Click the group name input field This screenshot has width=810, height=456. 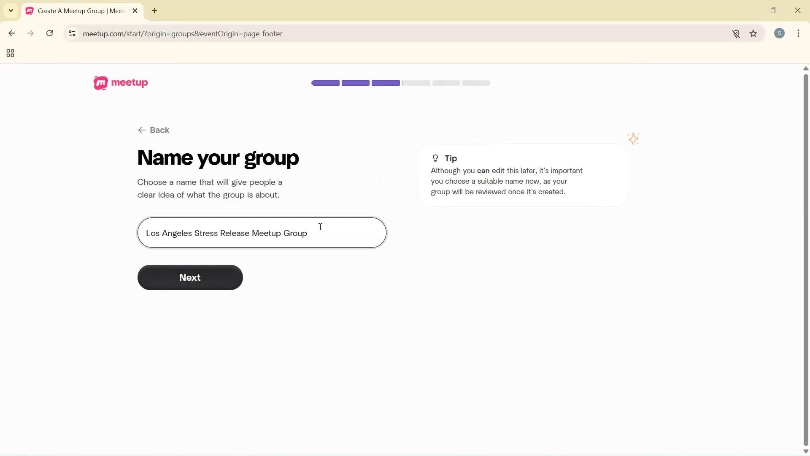[x=262, y=233]
